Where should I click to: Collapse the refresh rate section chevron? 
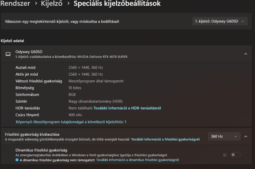point(245,136)
